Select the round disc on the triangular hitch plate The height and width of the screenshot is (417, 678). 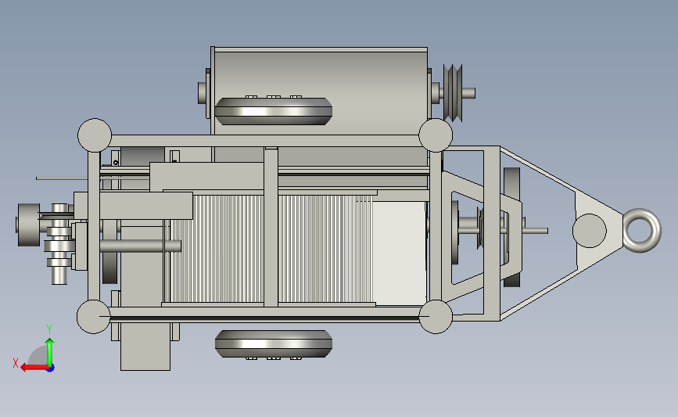(x=590, y=231)
